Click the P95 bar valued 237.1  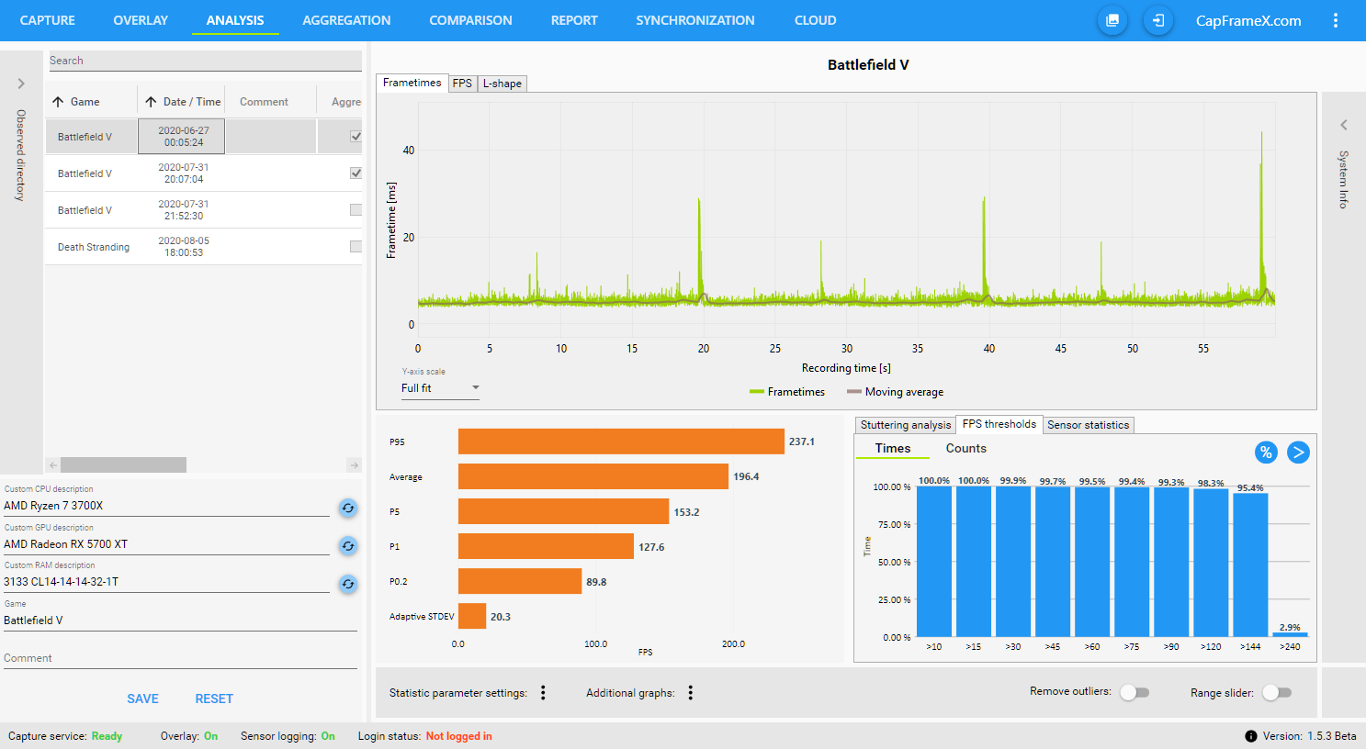click(x=621, y=442)
